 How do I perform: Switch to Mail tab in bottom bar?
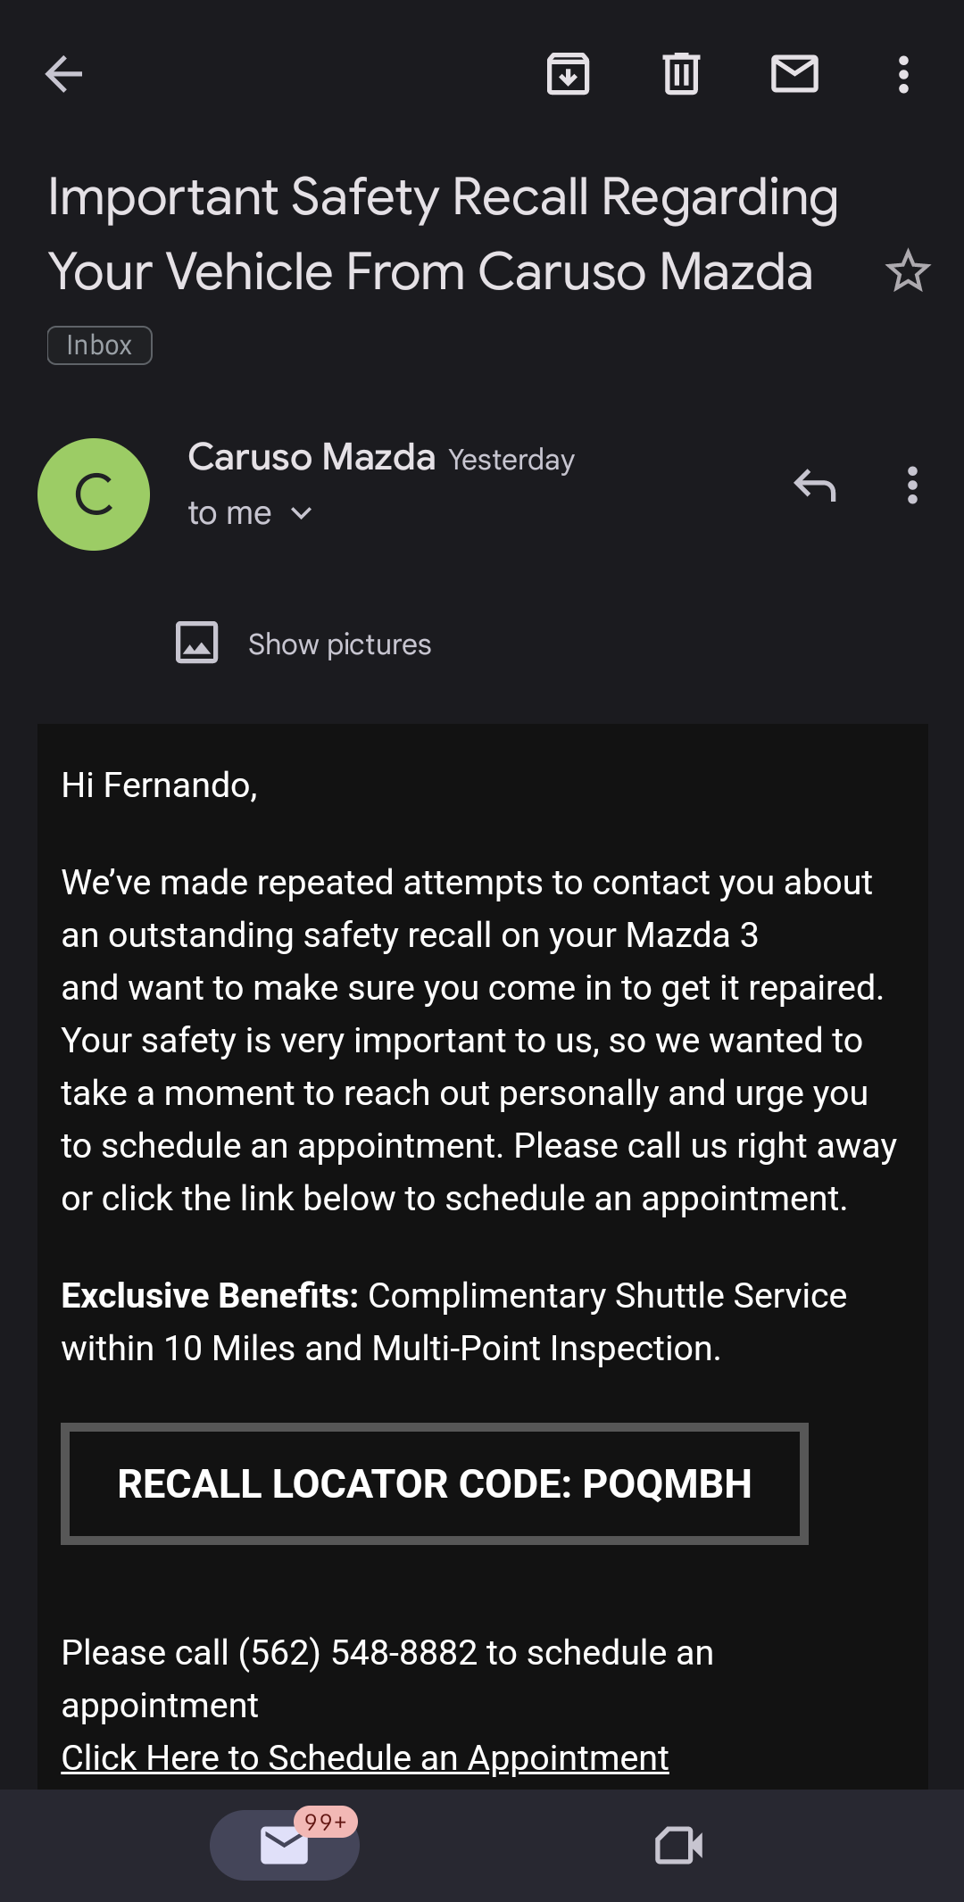pos(284,1845)
